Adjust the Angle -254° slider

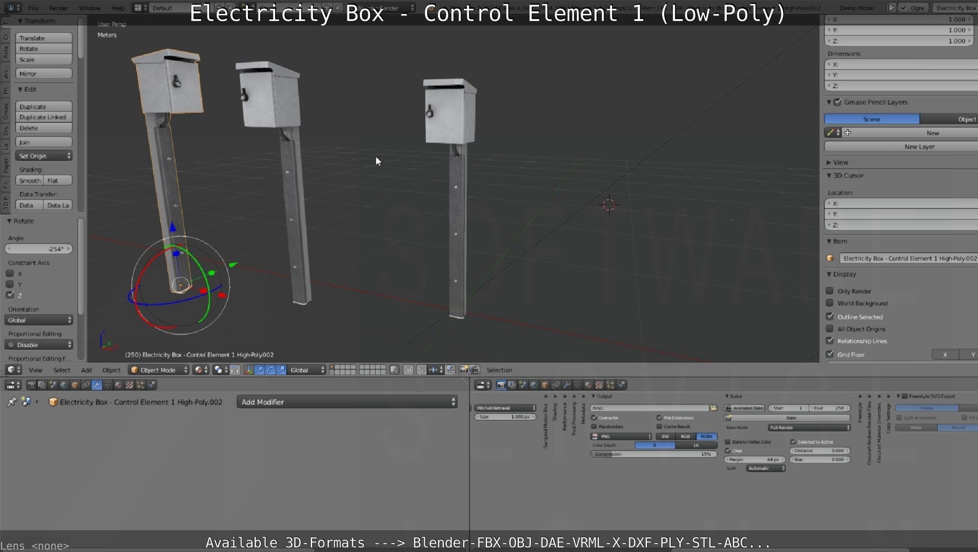tap(39, 249)
